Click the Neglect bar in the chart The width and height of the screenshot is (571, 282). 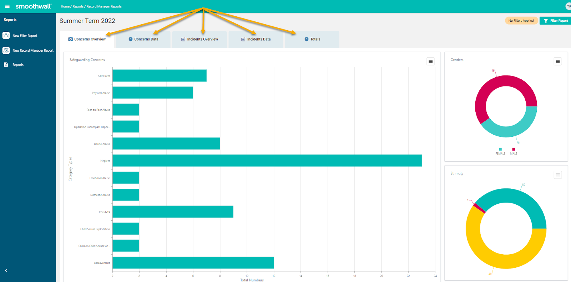267,161
